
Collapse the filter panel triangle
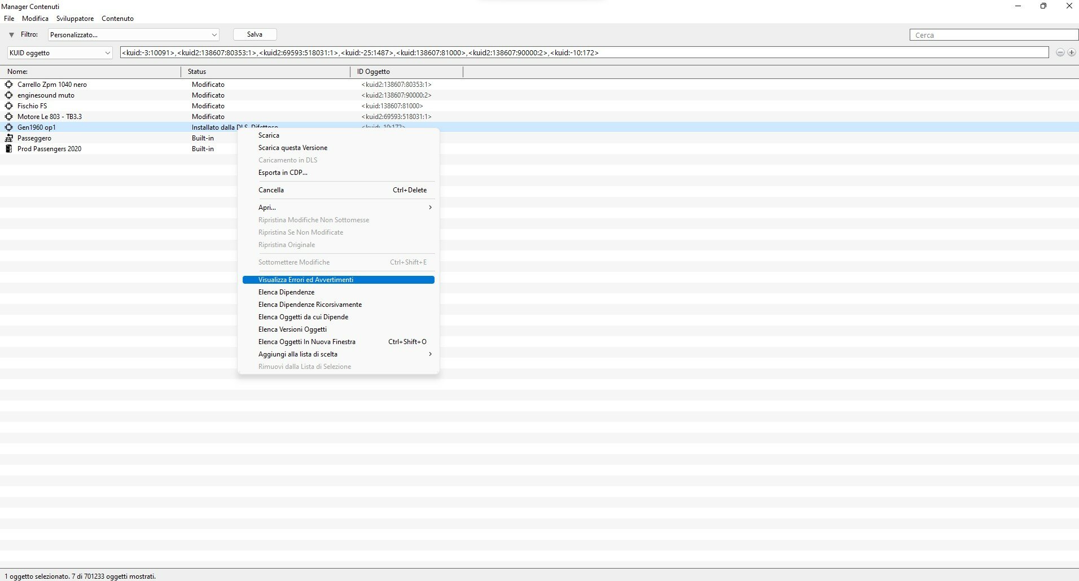coord(11,35)
